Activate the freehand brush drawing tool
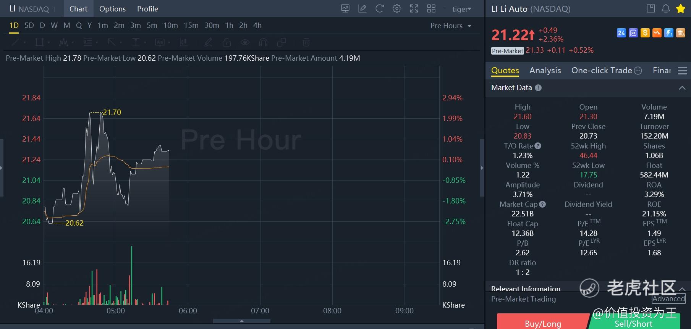Viewport: 691px width, 329px height. point(208,42)
